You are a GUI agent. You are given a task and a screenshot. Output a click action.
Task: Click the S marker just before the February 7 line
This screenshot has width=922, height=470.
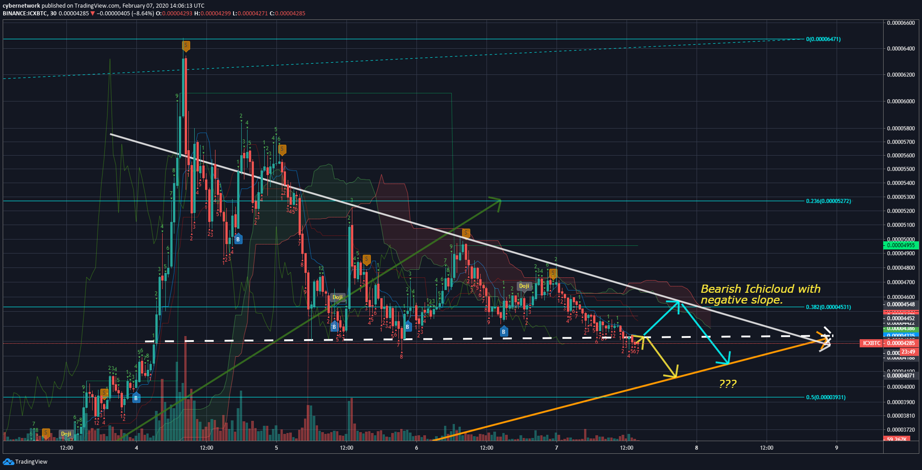point(553,273)
